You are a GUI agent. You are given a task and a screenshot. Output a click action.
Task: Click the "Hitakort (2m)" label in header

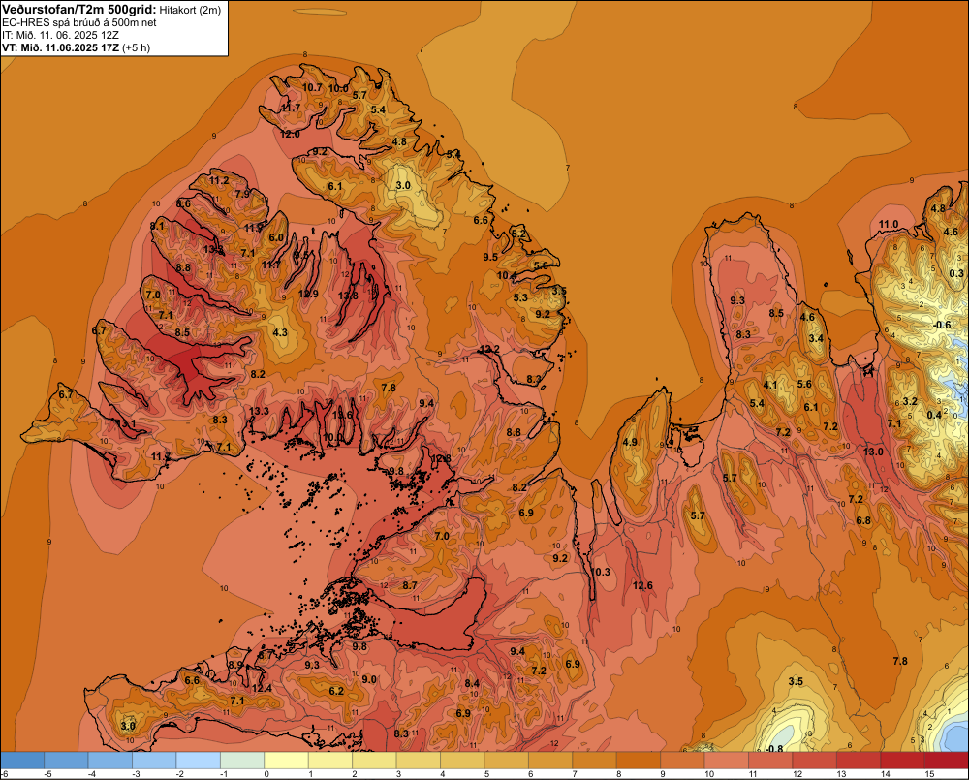point(190,10)
